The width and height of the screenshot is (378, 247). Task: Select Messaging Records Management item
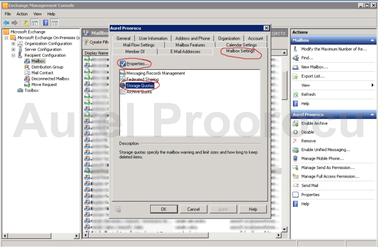(155, 73)
